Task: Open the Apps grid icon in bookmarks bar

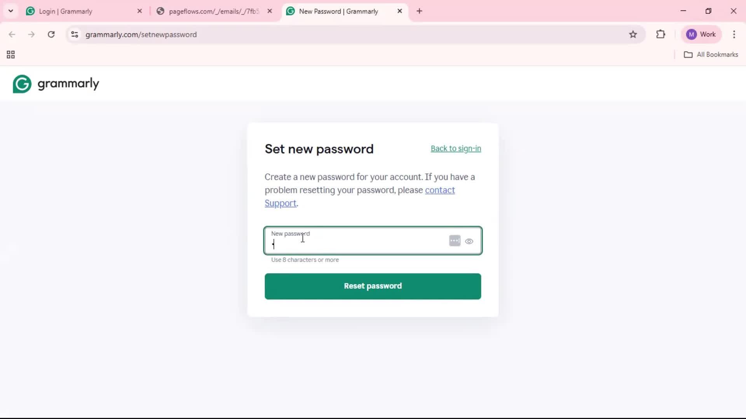Action: point(11,55)
